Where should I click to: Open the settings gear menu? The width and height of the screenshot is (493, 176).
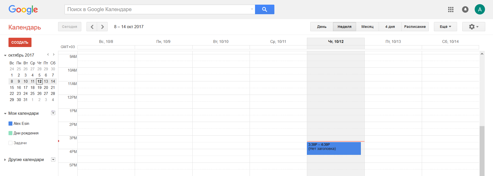tap(473, 27)
